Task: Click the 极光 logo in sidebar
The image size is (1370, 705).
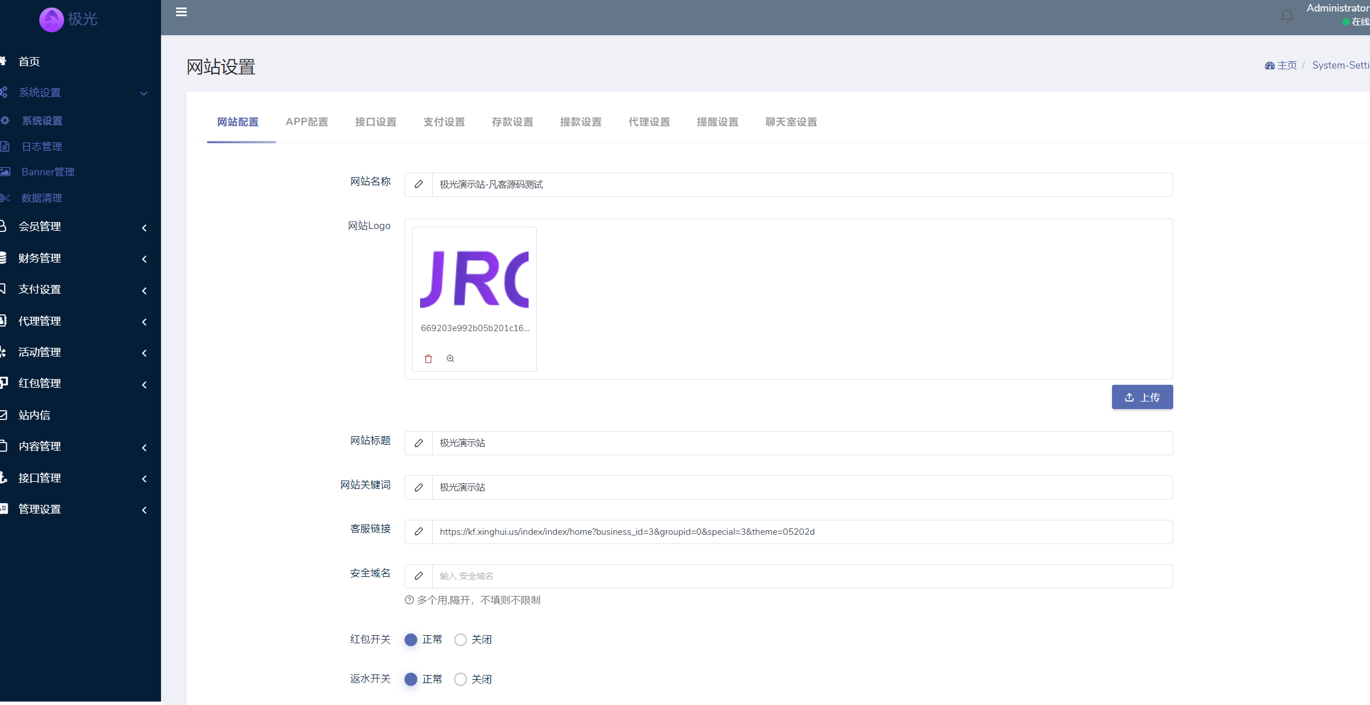Action: (69, 19)
